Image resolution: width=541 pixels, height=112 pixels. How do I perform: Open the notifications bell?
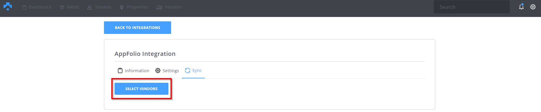point(521,7)
